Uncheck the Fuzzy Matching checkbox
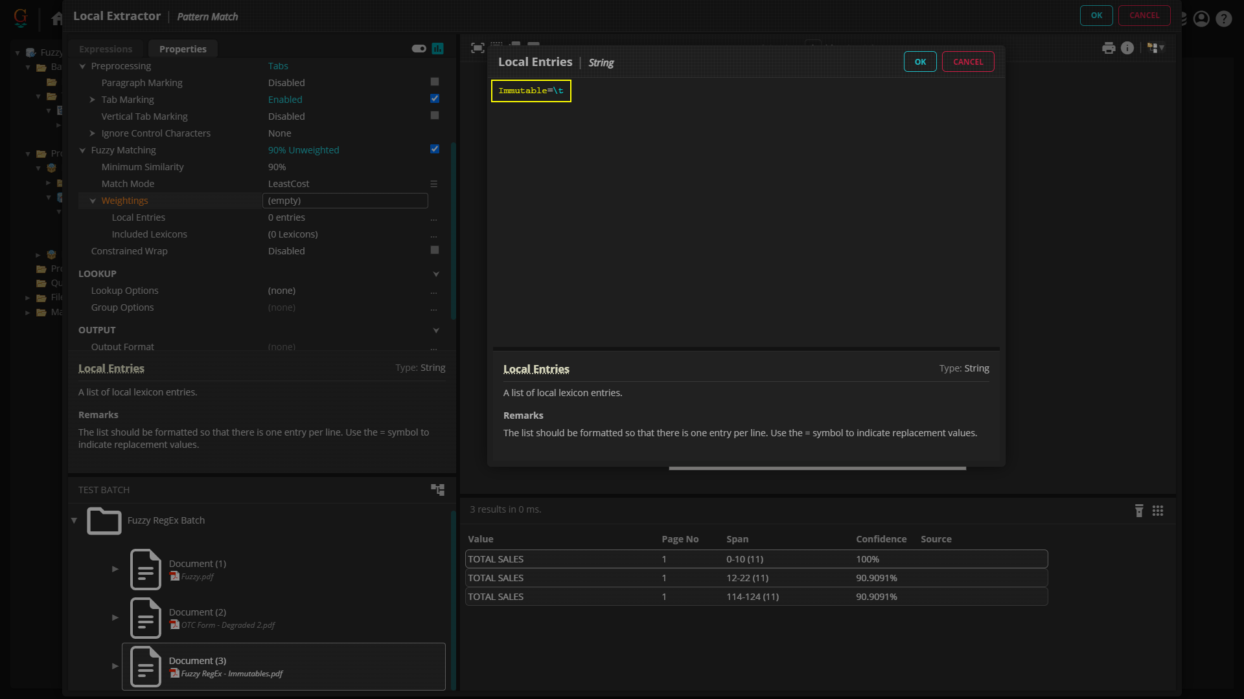1244x699 pixels. coord(435,150)
